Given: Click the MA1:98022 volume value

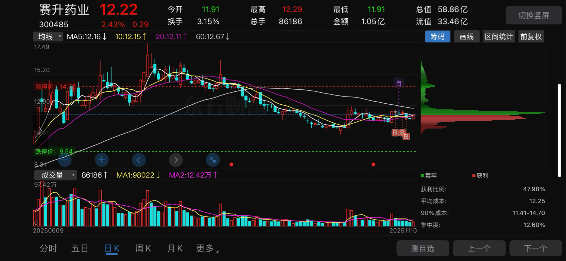Looking at the screenshot, I should pyautogui.click(x=138, y=175).
